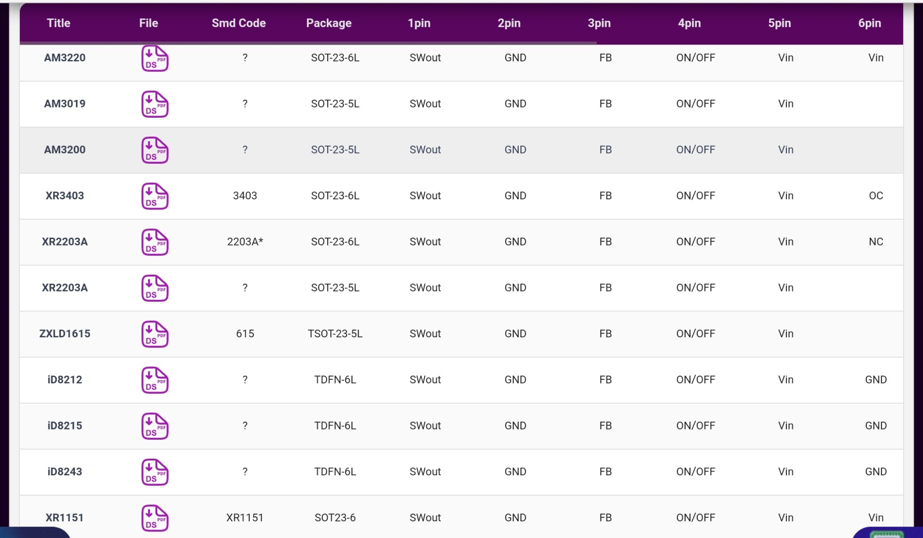The height and width of the screenshot is (538, 923).
Task: Download the AM3019 datasheet PDF
Action: 155,104
